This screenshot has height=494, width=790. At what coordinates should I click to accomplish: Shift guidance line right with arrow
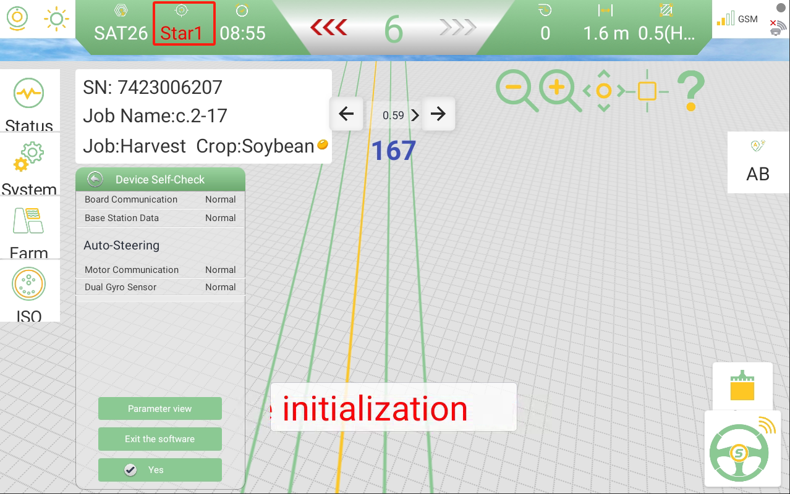(438, 114)
